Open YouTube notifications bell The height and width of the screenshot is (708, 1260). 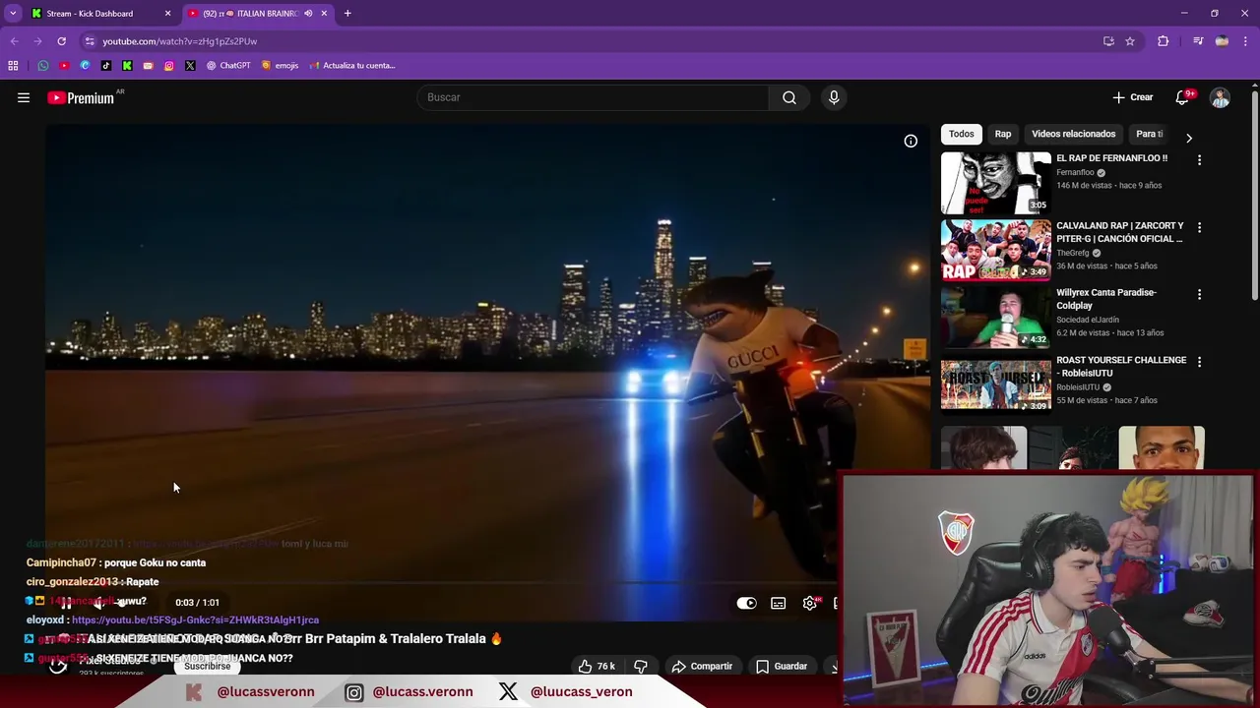click(x=1183, y=97)
